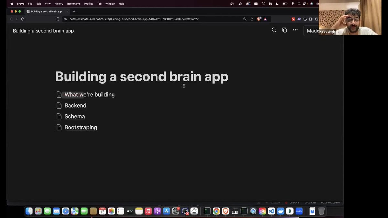388x218 pixels.
Task: Toggle the browser sidebar panel icon
Action: point(311,19)
